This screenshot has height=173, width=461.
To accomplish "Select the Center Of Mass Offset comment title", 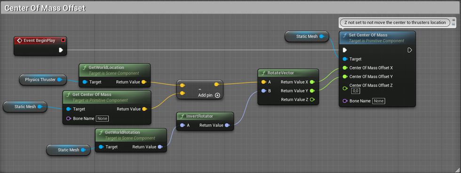I will [45, 8].
